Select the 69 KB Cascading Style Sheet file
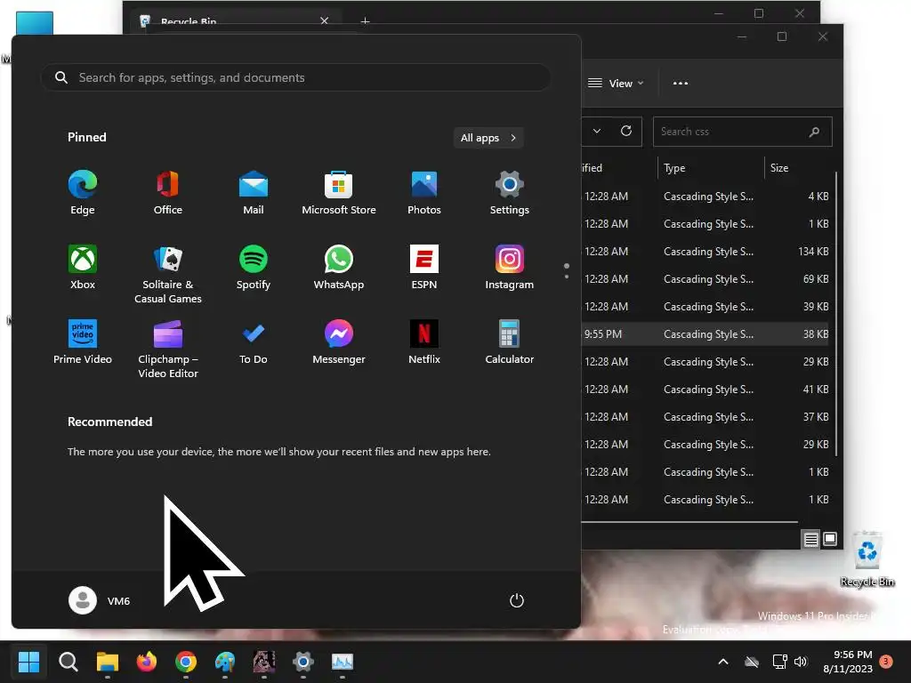 point(705,278)
